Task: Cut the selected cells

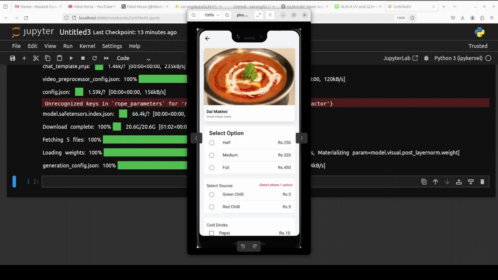Action: click(36, 58)
